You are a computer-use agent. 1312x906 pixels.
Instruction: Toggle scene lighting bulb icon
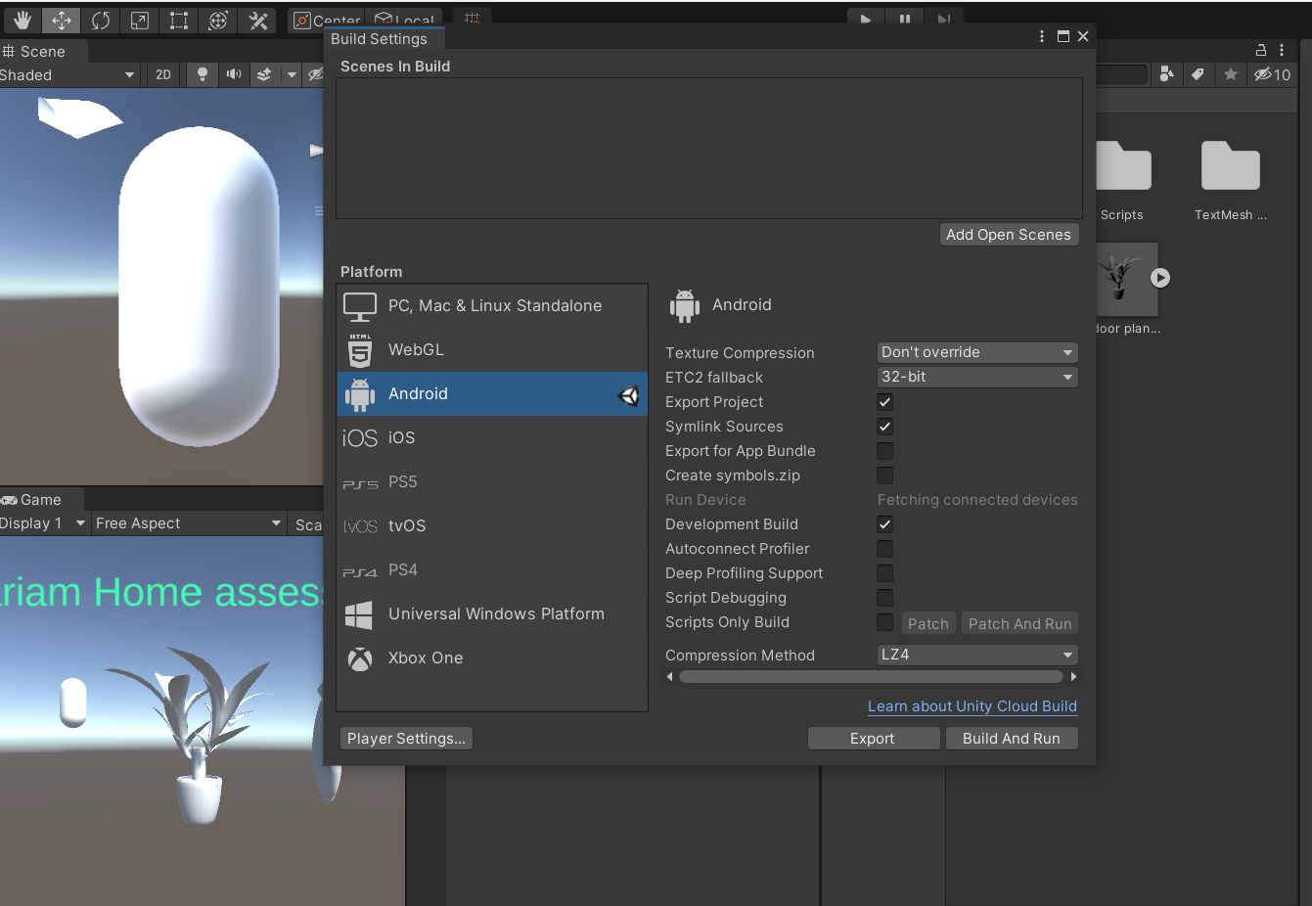[x=203, y=74]
